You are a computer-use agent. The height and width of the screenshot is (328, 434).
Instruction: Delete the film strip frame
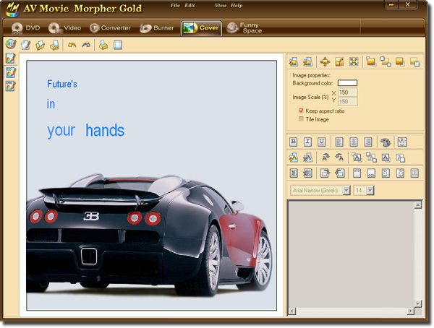point(307,173)
